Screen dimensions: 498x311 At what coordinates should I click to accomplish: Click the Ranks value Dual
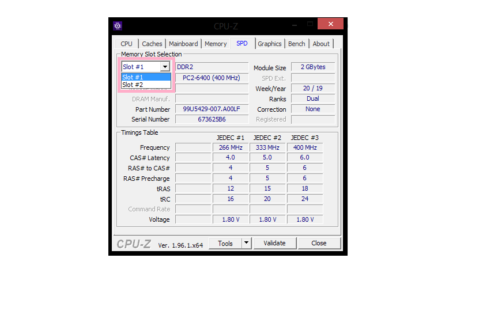click(313, 98)
